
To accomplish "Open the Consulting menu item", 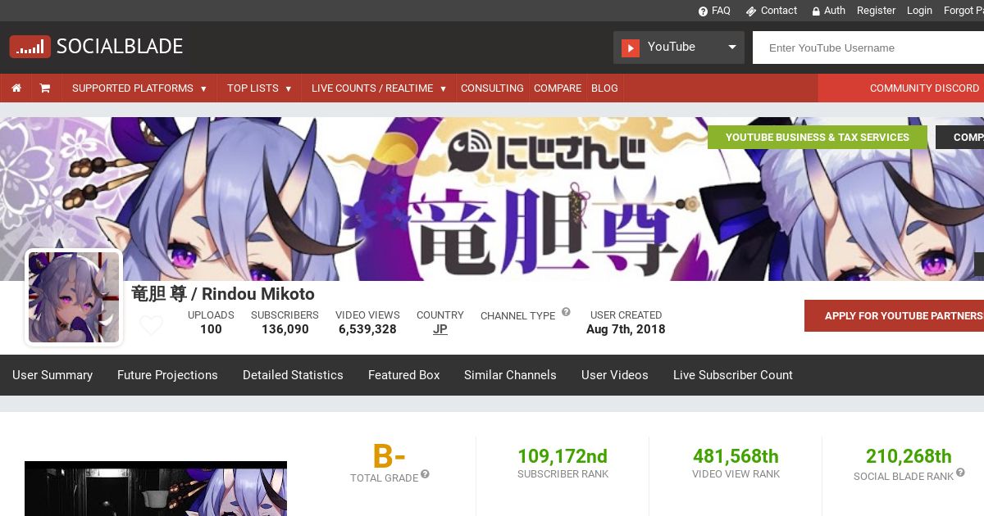I will [x=492, y=88].
